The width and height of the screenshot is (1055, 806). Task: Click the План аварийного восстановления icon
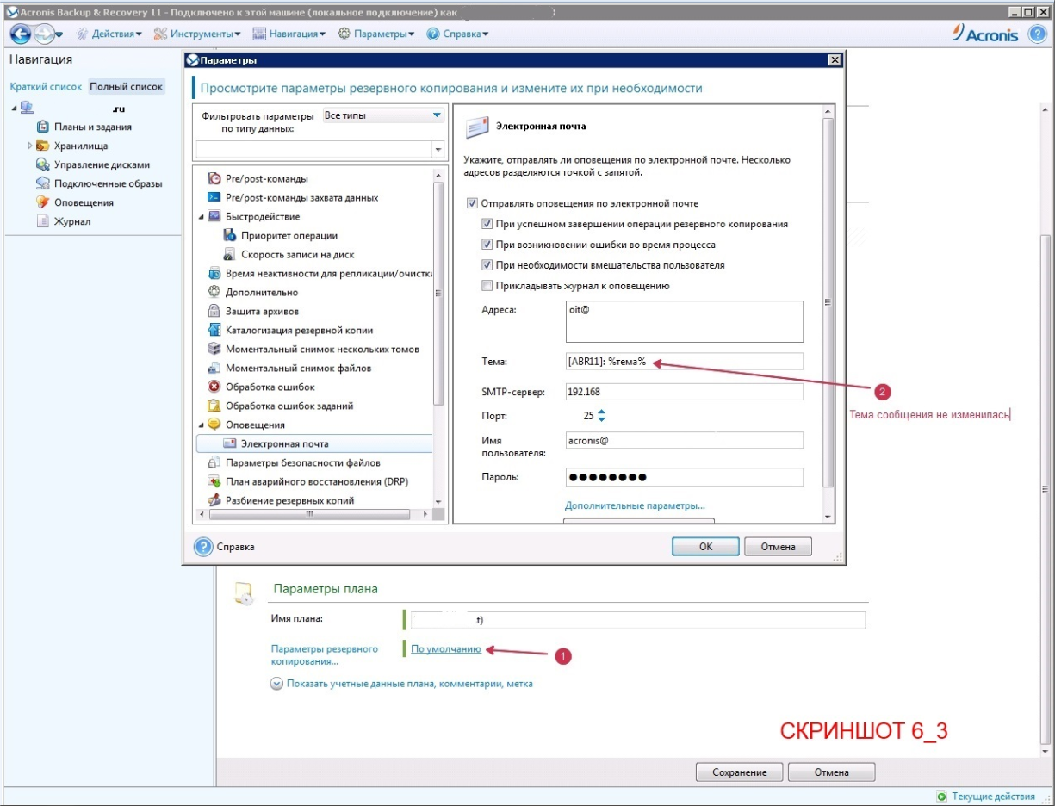[215, 482]
